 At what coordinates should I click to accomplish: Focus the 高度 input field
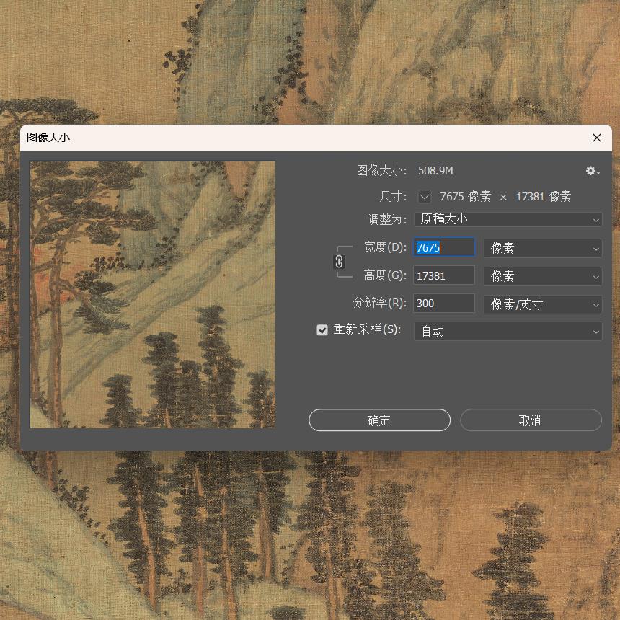[x=443, y=275]
